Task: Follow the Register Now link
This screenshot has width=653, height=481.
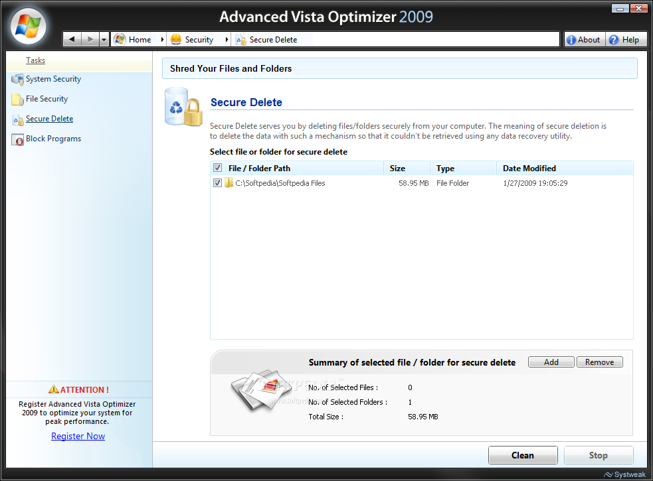Action: coord(78,436)
